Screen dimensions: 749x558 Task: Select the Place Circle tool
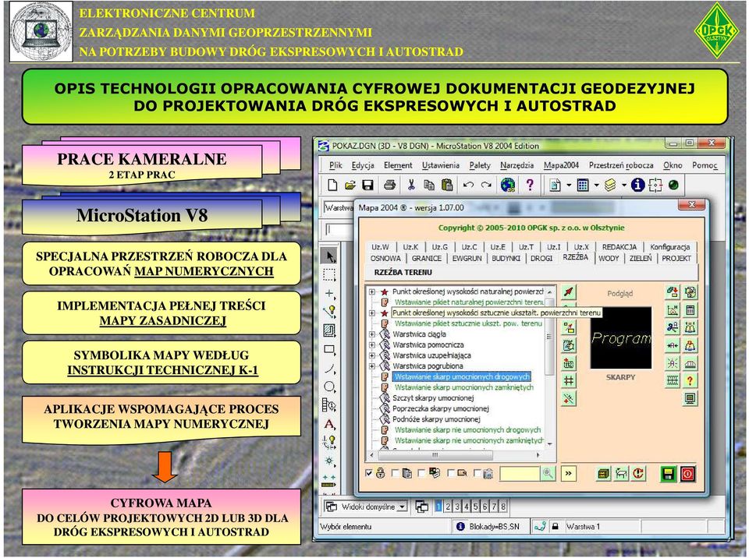[x=329, y=387]
